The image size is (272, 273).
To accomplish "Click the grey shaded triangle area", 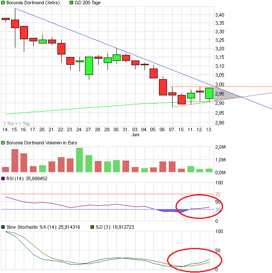I will pyautogui.click(x=223, y=95).
